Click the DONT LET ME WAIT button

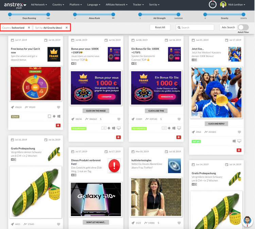point(96,222)
